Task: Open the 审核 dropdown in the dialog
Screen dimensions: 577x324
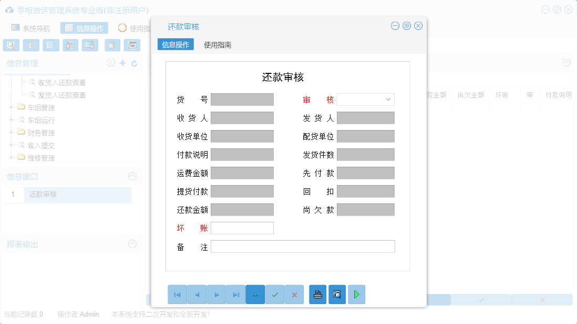Action: click(x=388, y=99)
